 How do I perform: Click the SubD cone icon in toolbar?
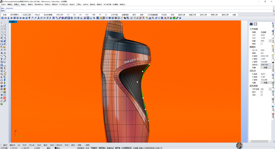tap(9, 18)
